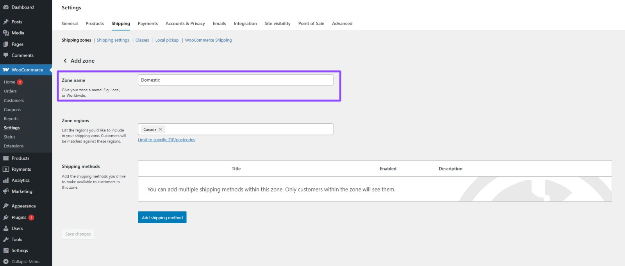
Task: Switch to the Payments tab
Action: pos(148,23)
